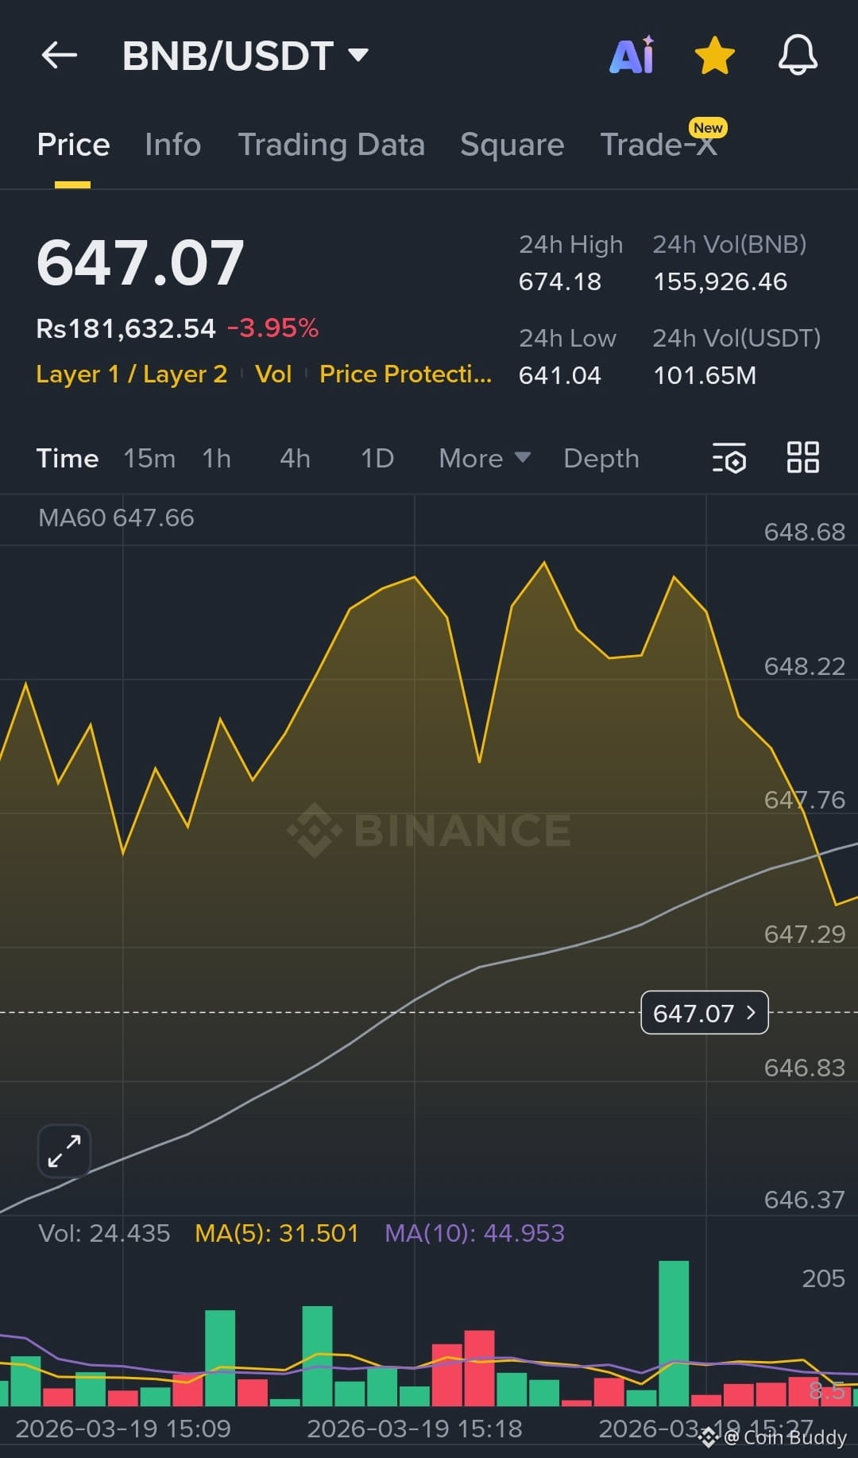
Task: Click the -3.95% change percentage
Action: pos(273,328)
